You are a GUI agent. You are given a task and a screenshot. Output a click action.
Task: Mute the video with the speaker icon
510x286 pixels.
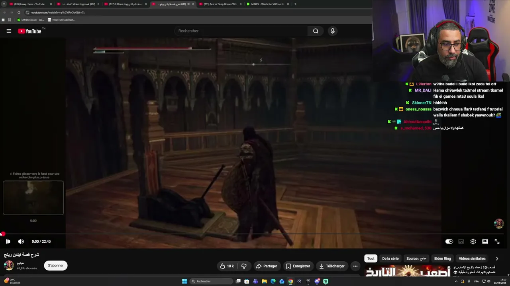tap(21, 242)
